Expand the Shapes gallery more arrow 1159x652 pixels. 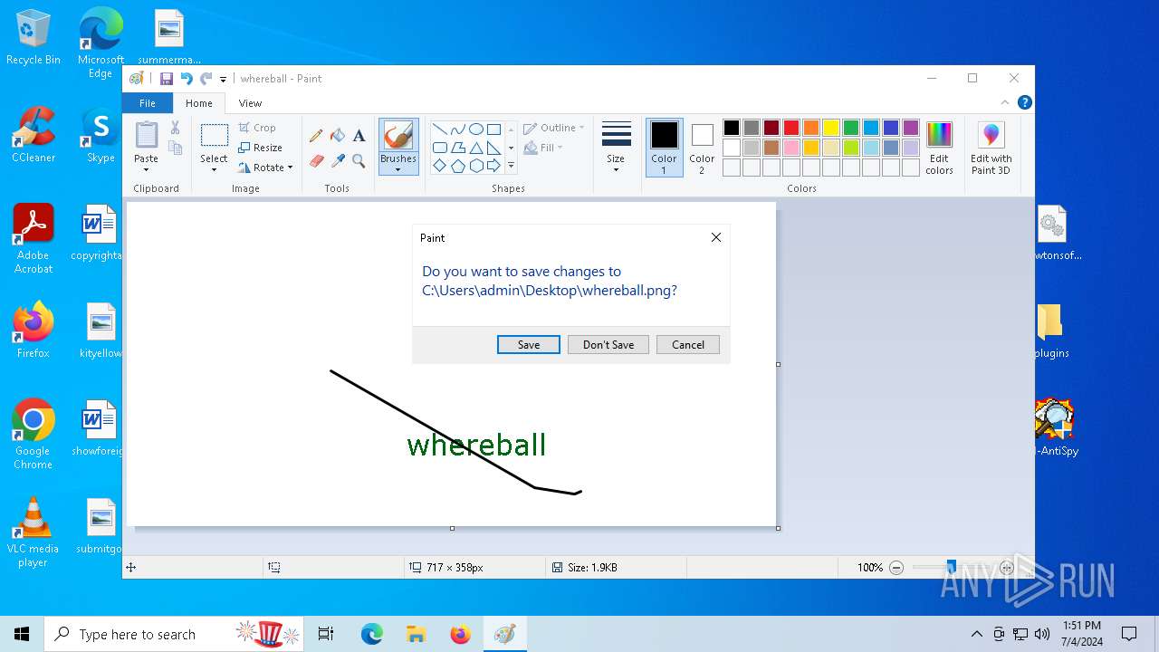pyautogui.click(x=511, y=166)
